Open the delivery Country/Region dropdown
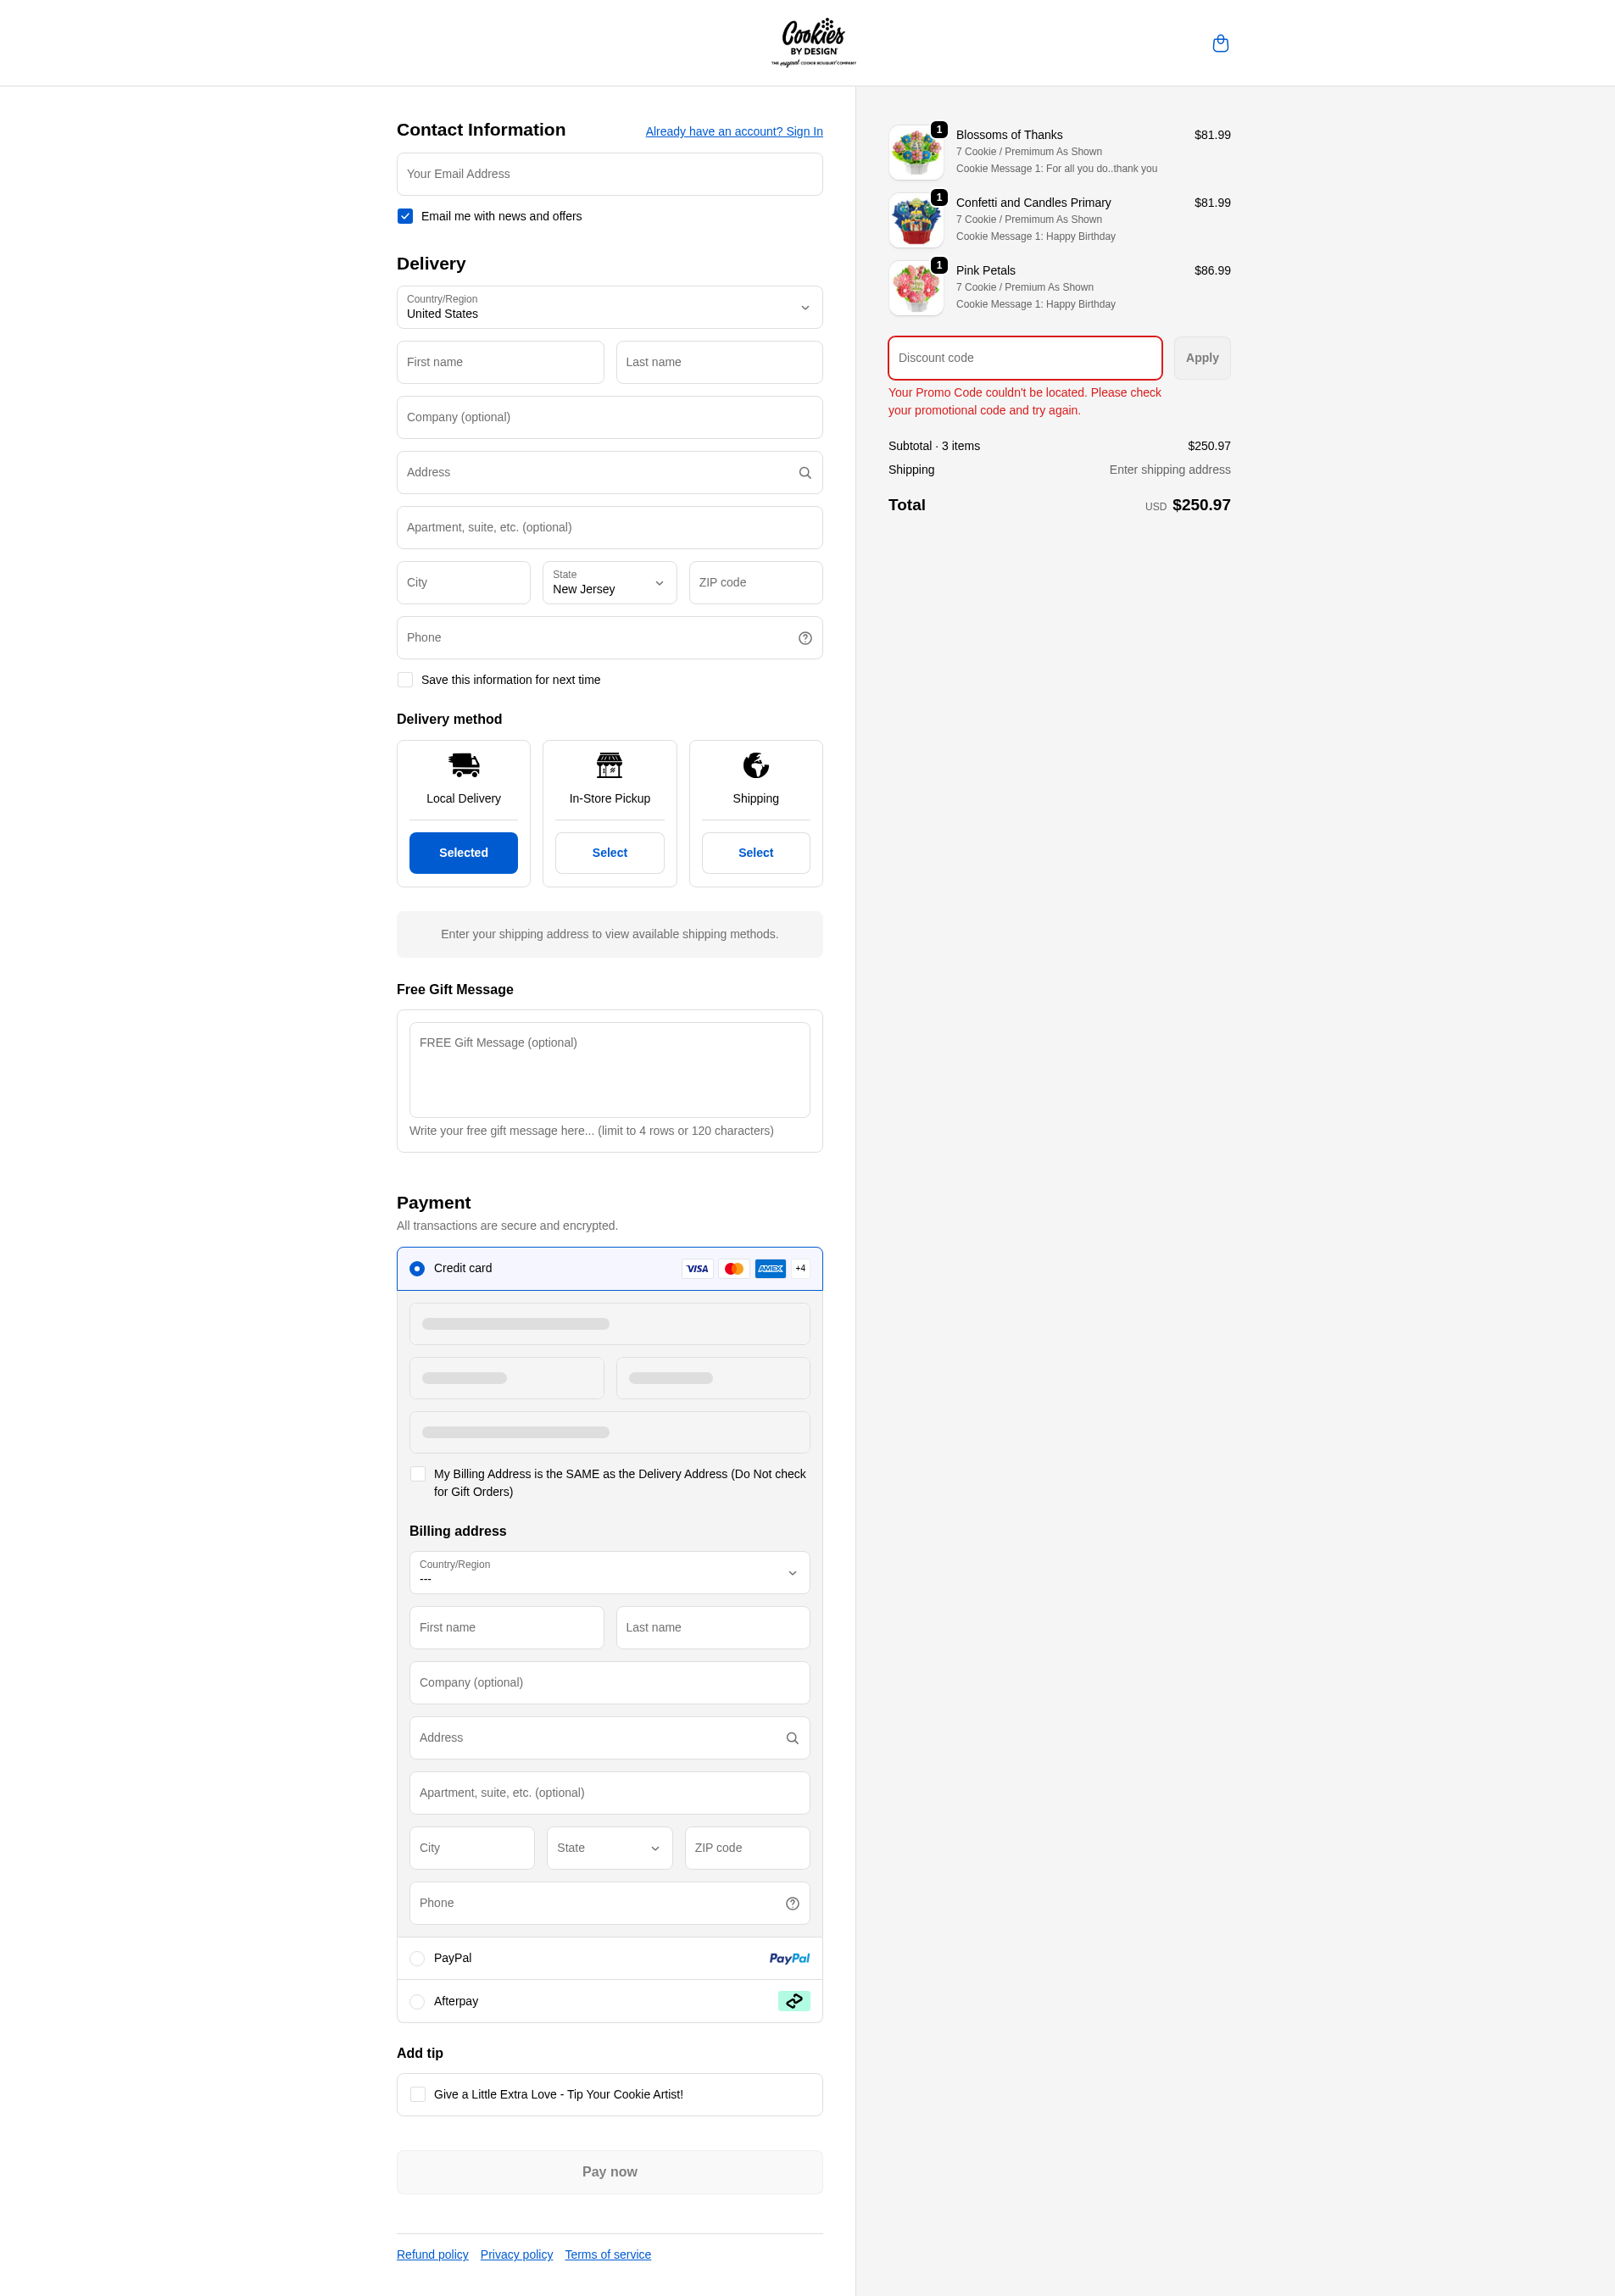This screenshot has width=1615, height=2296. 609,307
